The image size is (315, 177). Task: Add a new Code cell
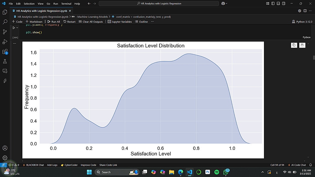[x=17, y=21]
